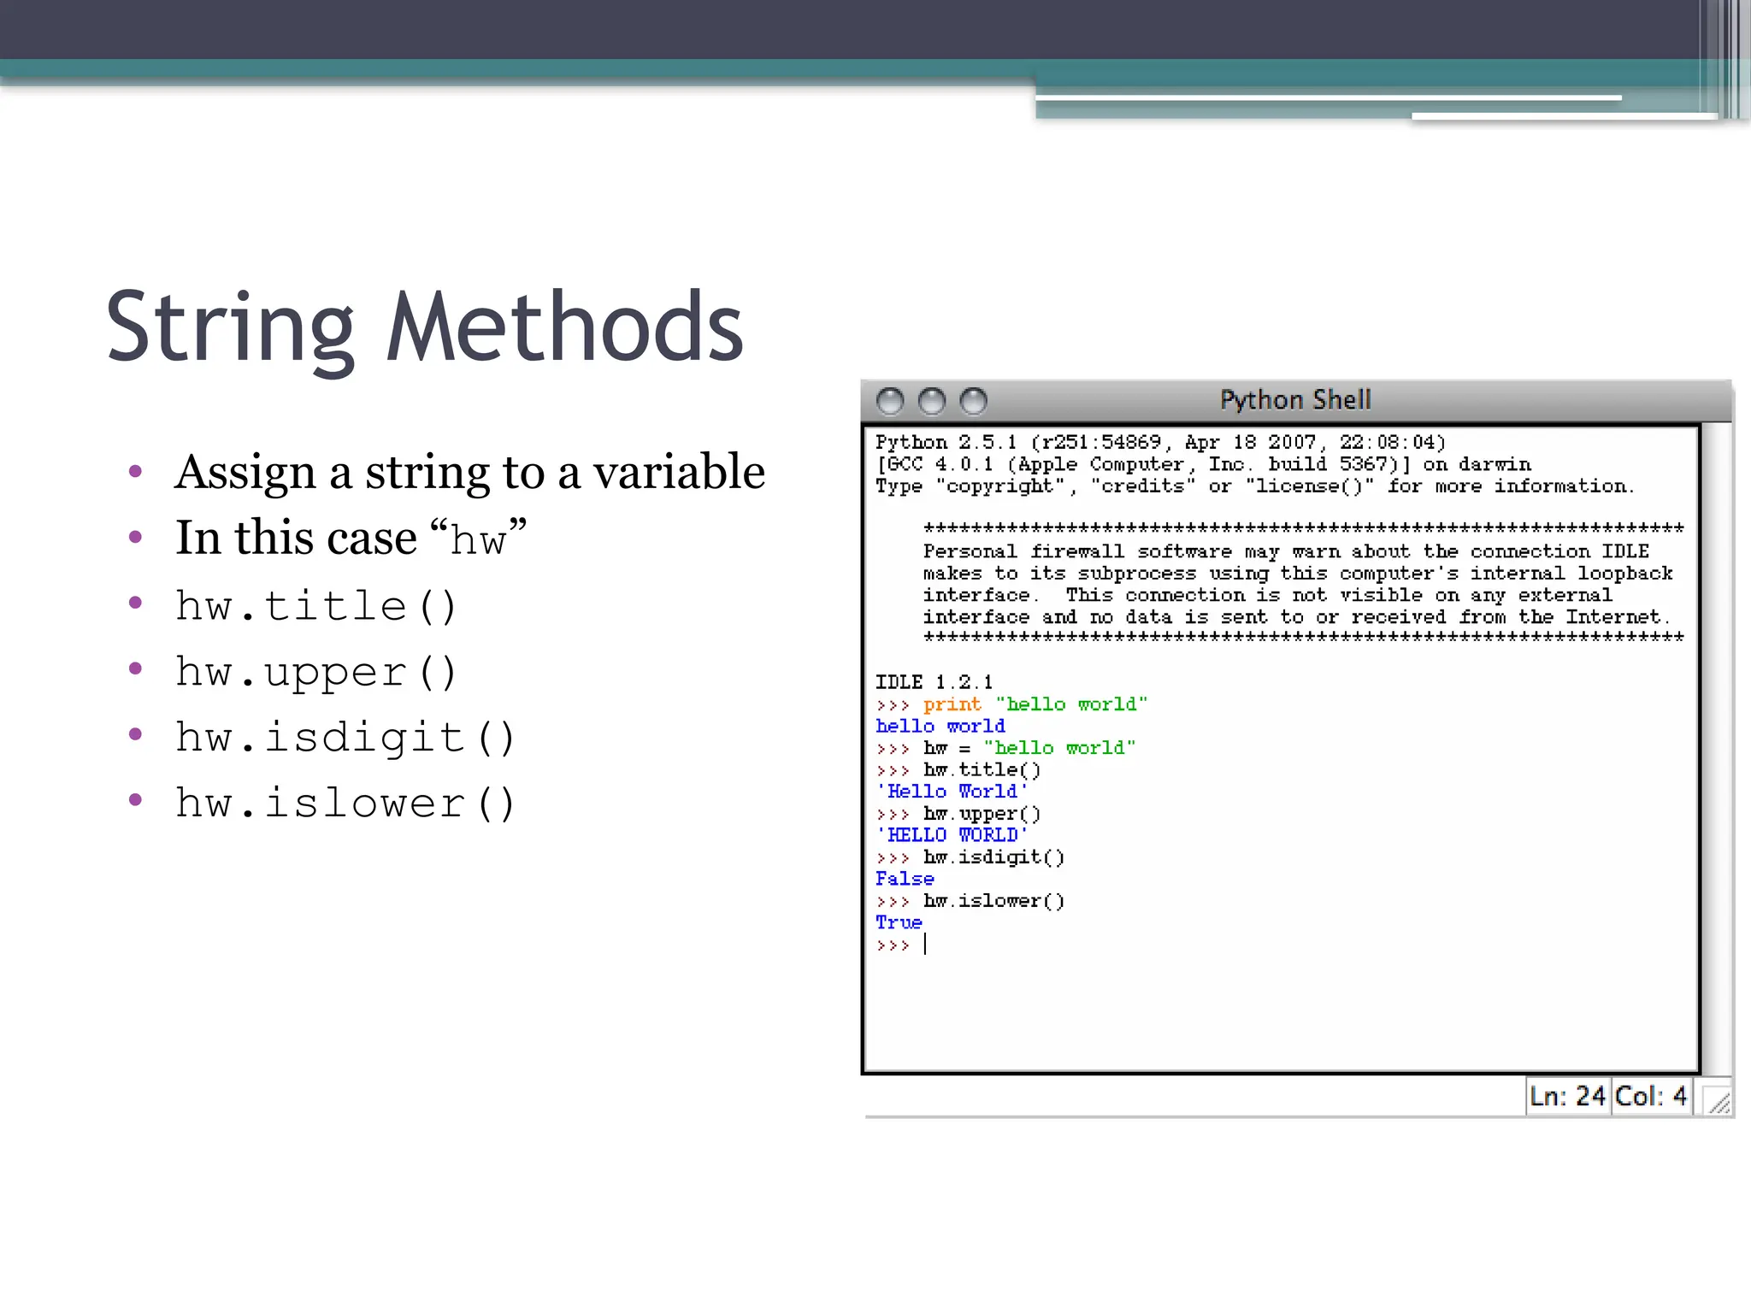Click the 'In this case "hw"' bullet
This screenshot has height=1313, width=1751.
coord(351,538)
